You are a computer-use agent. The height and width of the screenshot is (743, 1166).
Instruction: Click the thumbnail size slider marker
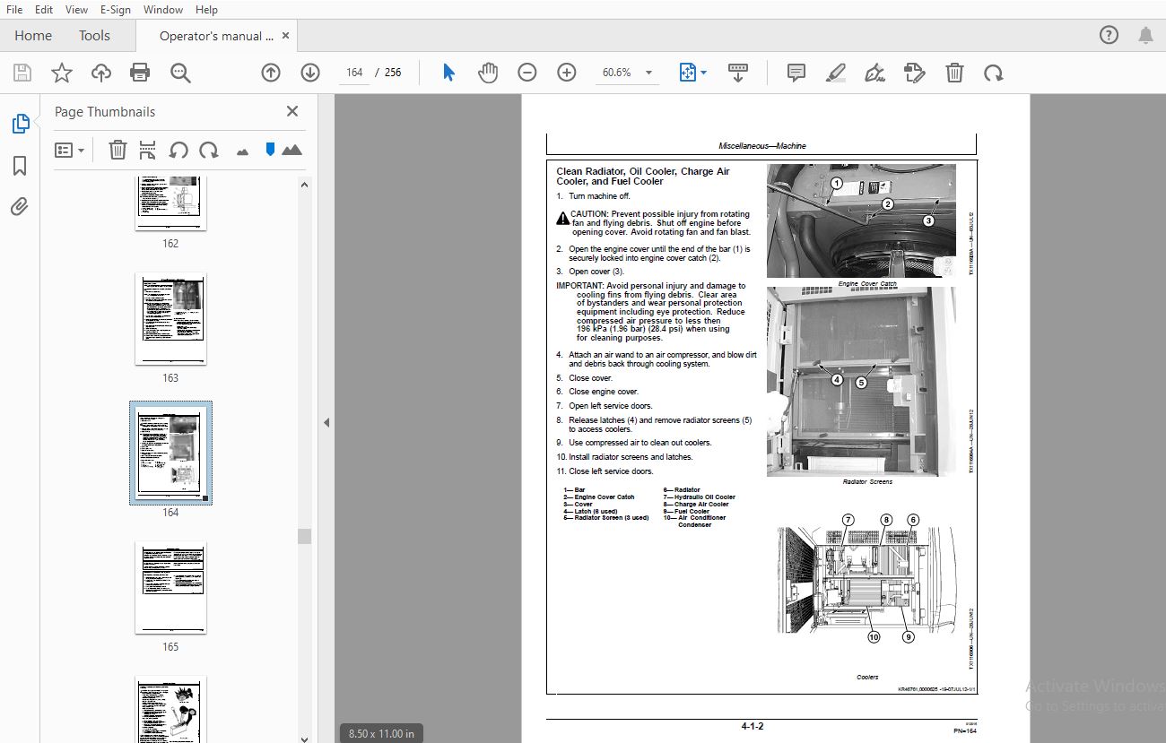tap(269, 149)
